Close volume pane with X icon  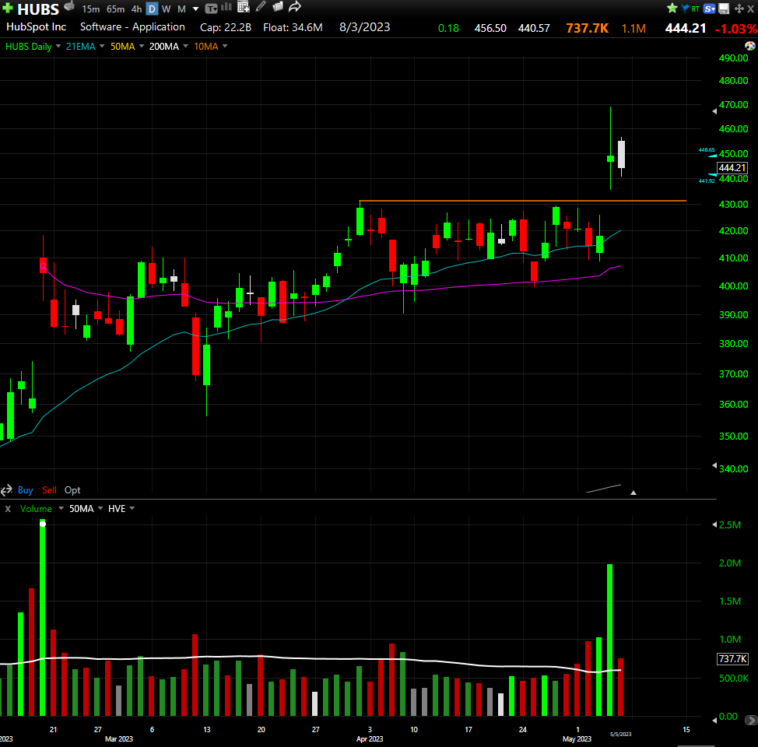tap(8, 509)
